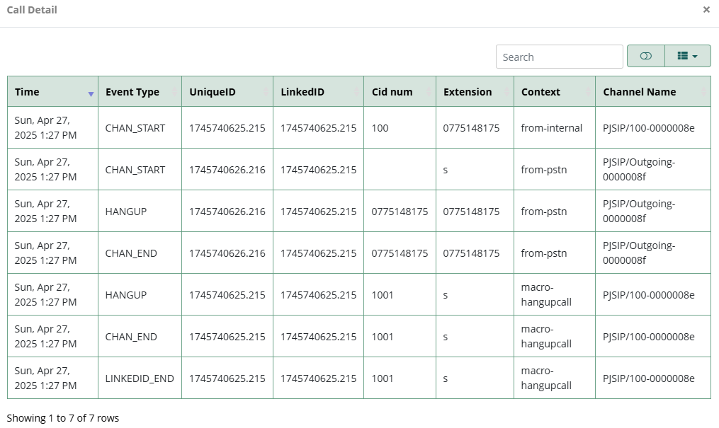
Task: Sort table by Channel Name column
Action: click(653, 92)
